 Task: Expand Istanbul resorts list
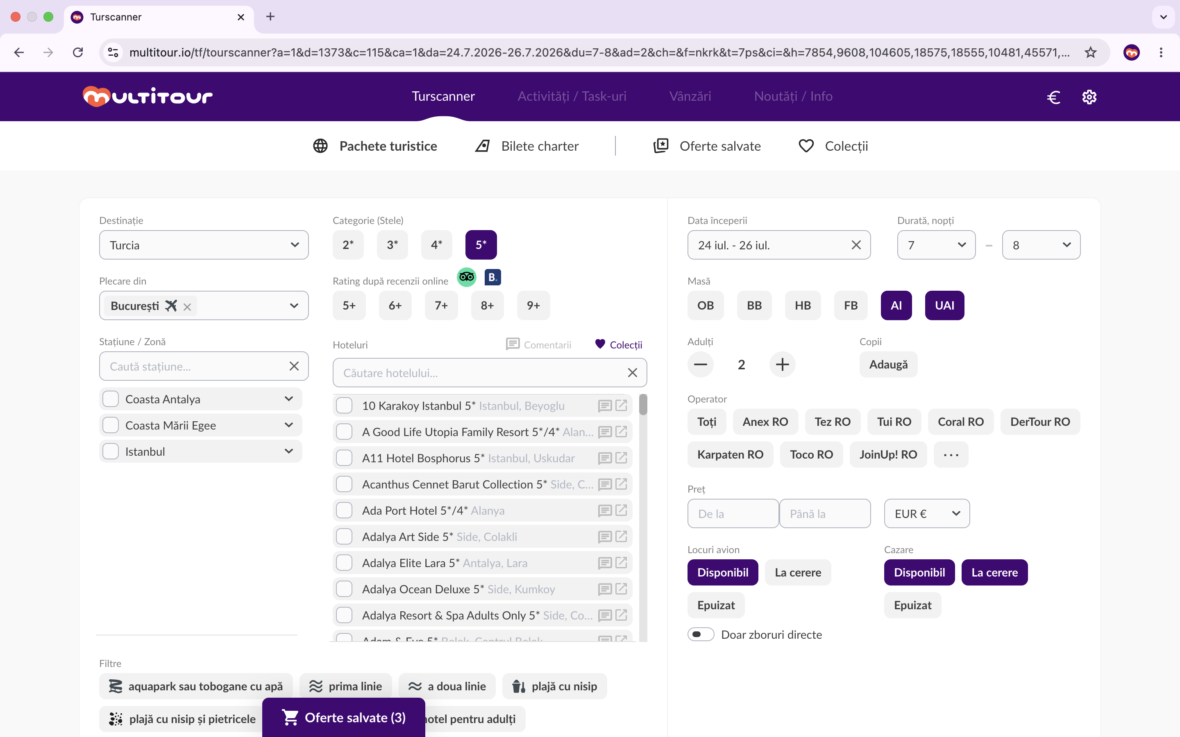(289, 452)
